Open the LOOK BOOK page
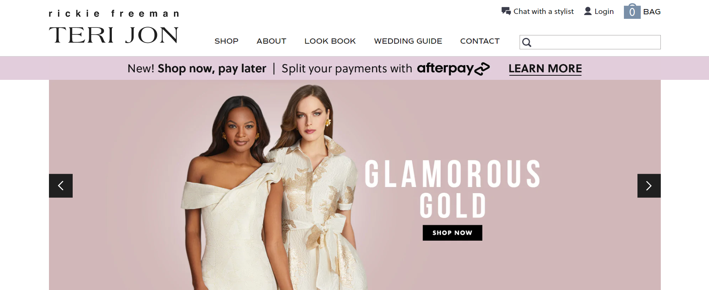The width and height of the screenshot is (709, 290). [330, 41]
